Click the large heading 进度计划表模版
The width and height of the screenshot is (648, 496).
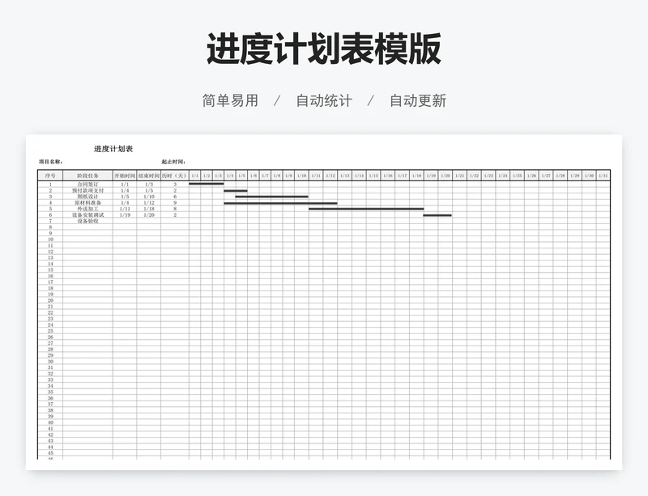coord(324,49)
